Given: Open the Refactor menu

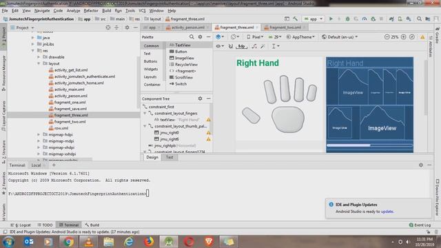Looking at the screenshot, I should (x=91, y=11).
